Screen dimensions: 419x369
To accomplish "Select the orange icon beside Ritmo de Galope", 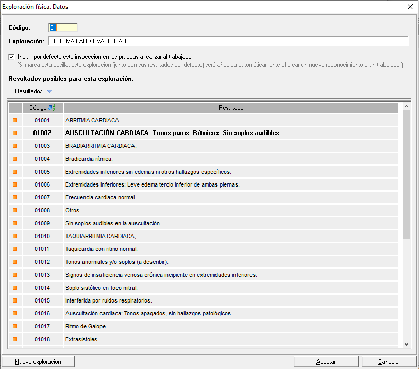I will click(x=15, y=326).
